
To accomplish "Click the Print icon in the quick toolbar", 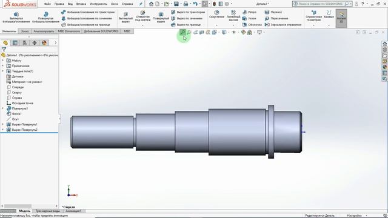I will point(186,4).
